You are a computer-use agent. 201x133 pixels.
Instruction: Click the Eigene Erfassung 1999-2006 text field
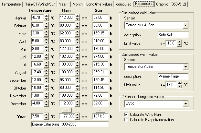[x=70, y=124]
